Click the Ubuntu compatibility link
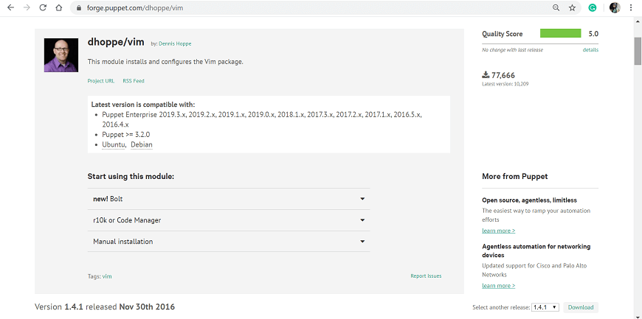The image size is (642, 319). point(114,145)
